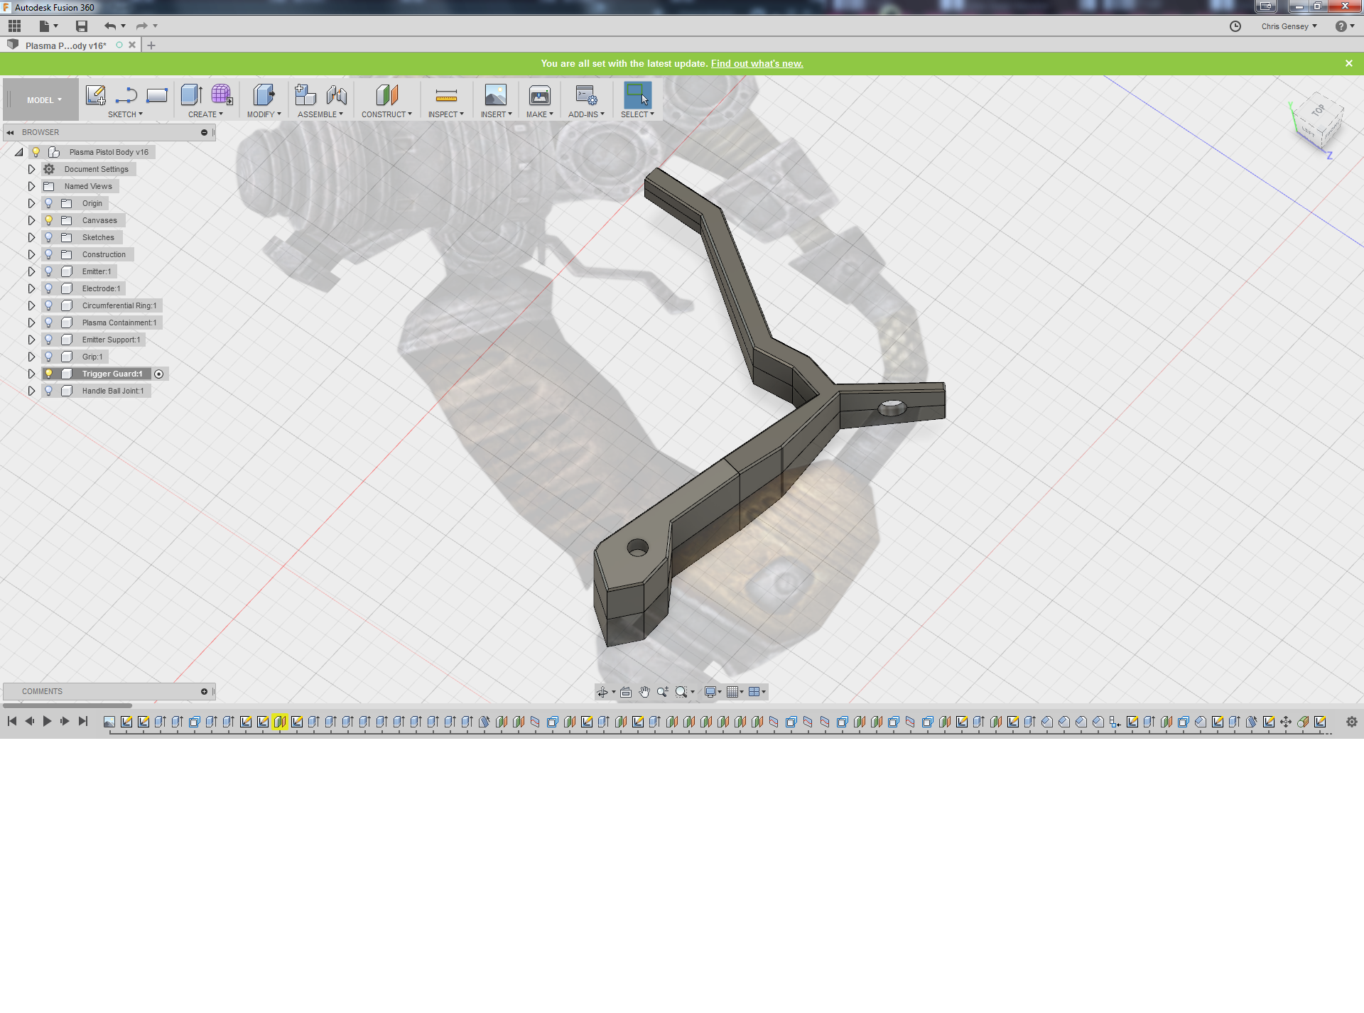The image size is (1364, 1013).
Task: Click the Save icon in top toolbar
Action: pyautogui.click(x=82, y=26)
